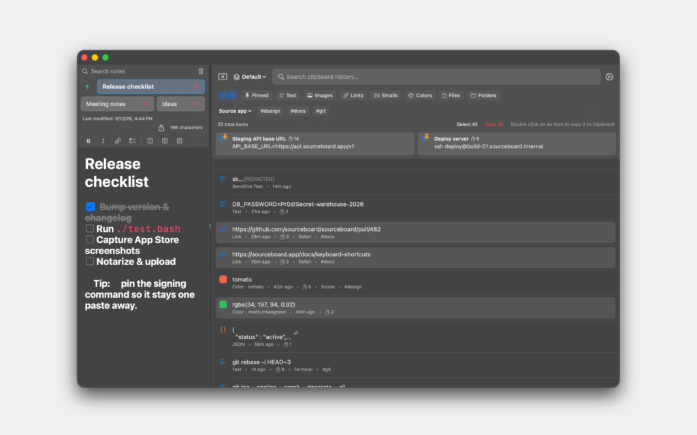Click the link icon of the github pull/482 item
The image size is (697, 435).
223,230
